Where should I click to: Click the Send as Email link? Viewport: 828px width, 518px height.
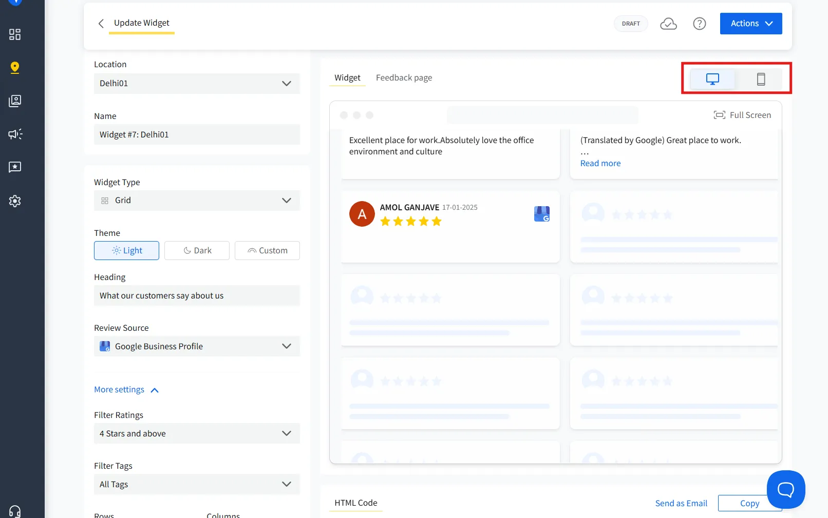click(x=681, y=504)
